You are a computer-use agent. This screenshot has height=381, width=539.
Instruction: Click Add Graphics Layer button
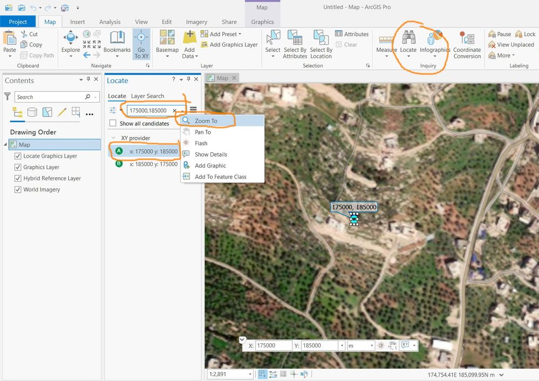tap(229, 45)
